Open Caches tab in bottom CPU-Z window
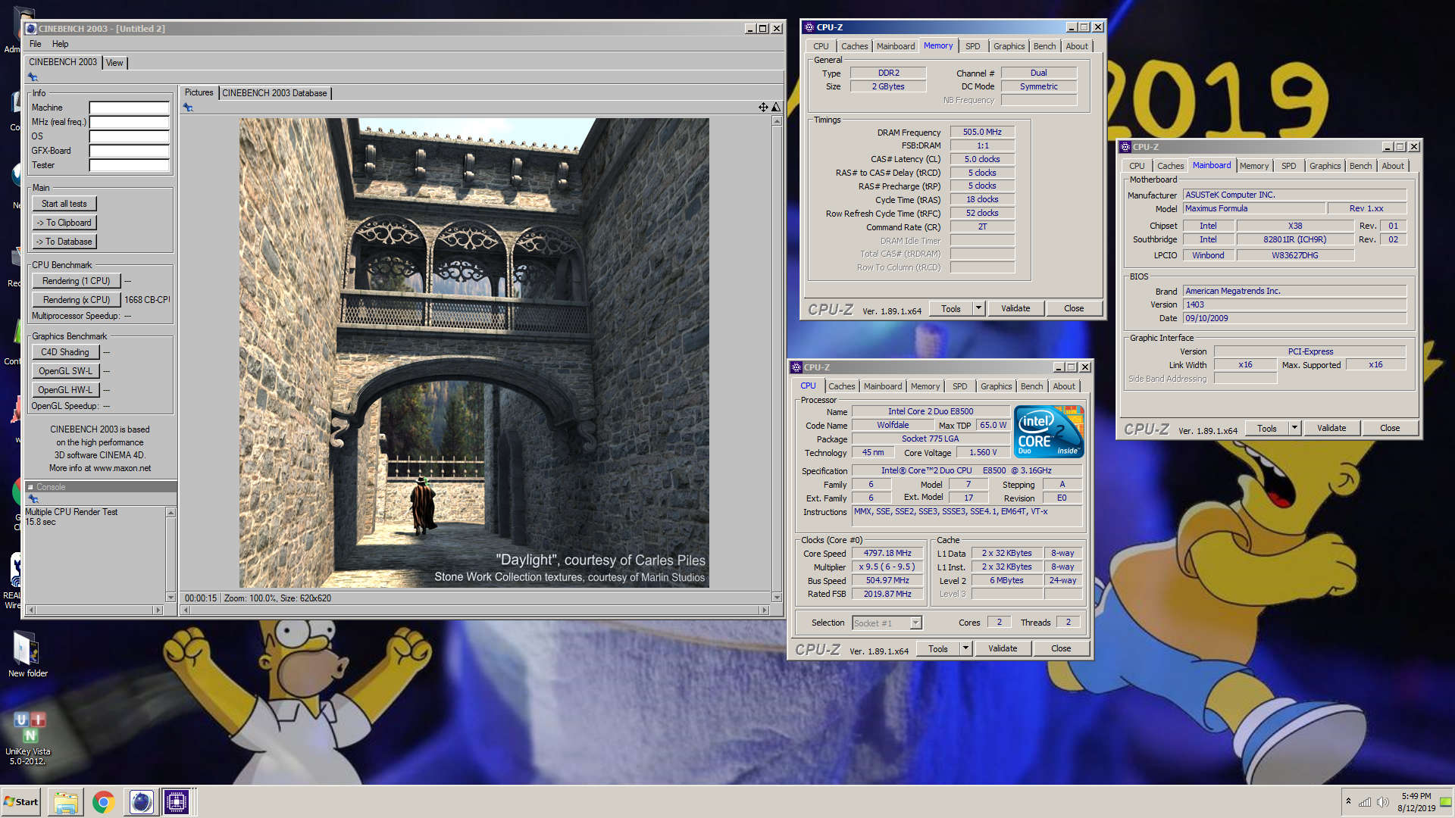This screenshot has width=1455, height=818. point(841,386)
